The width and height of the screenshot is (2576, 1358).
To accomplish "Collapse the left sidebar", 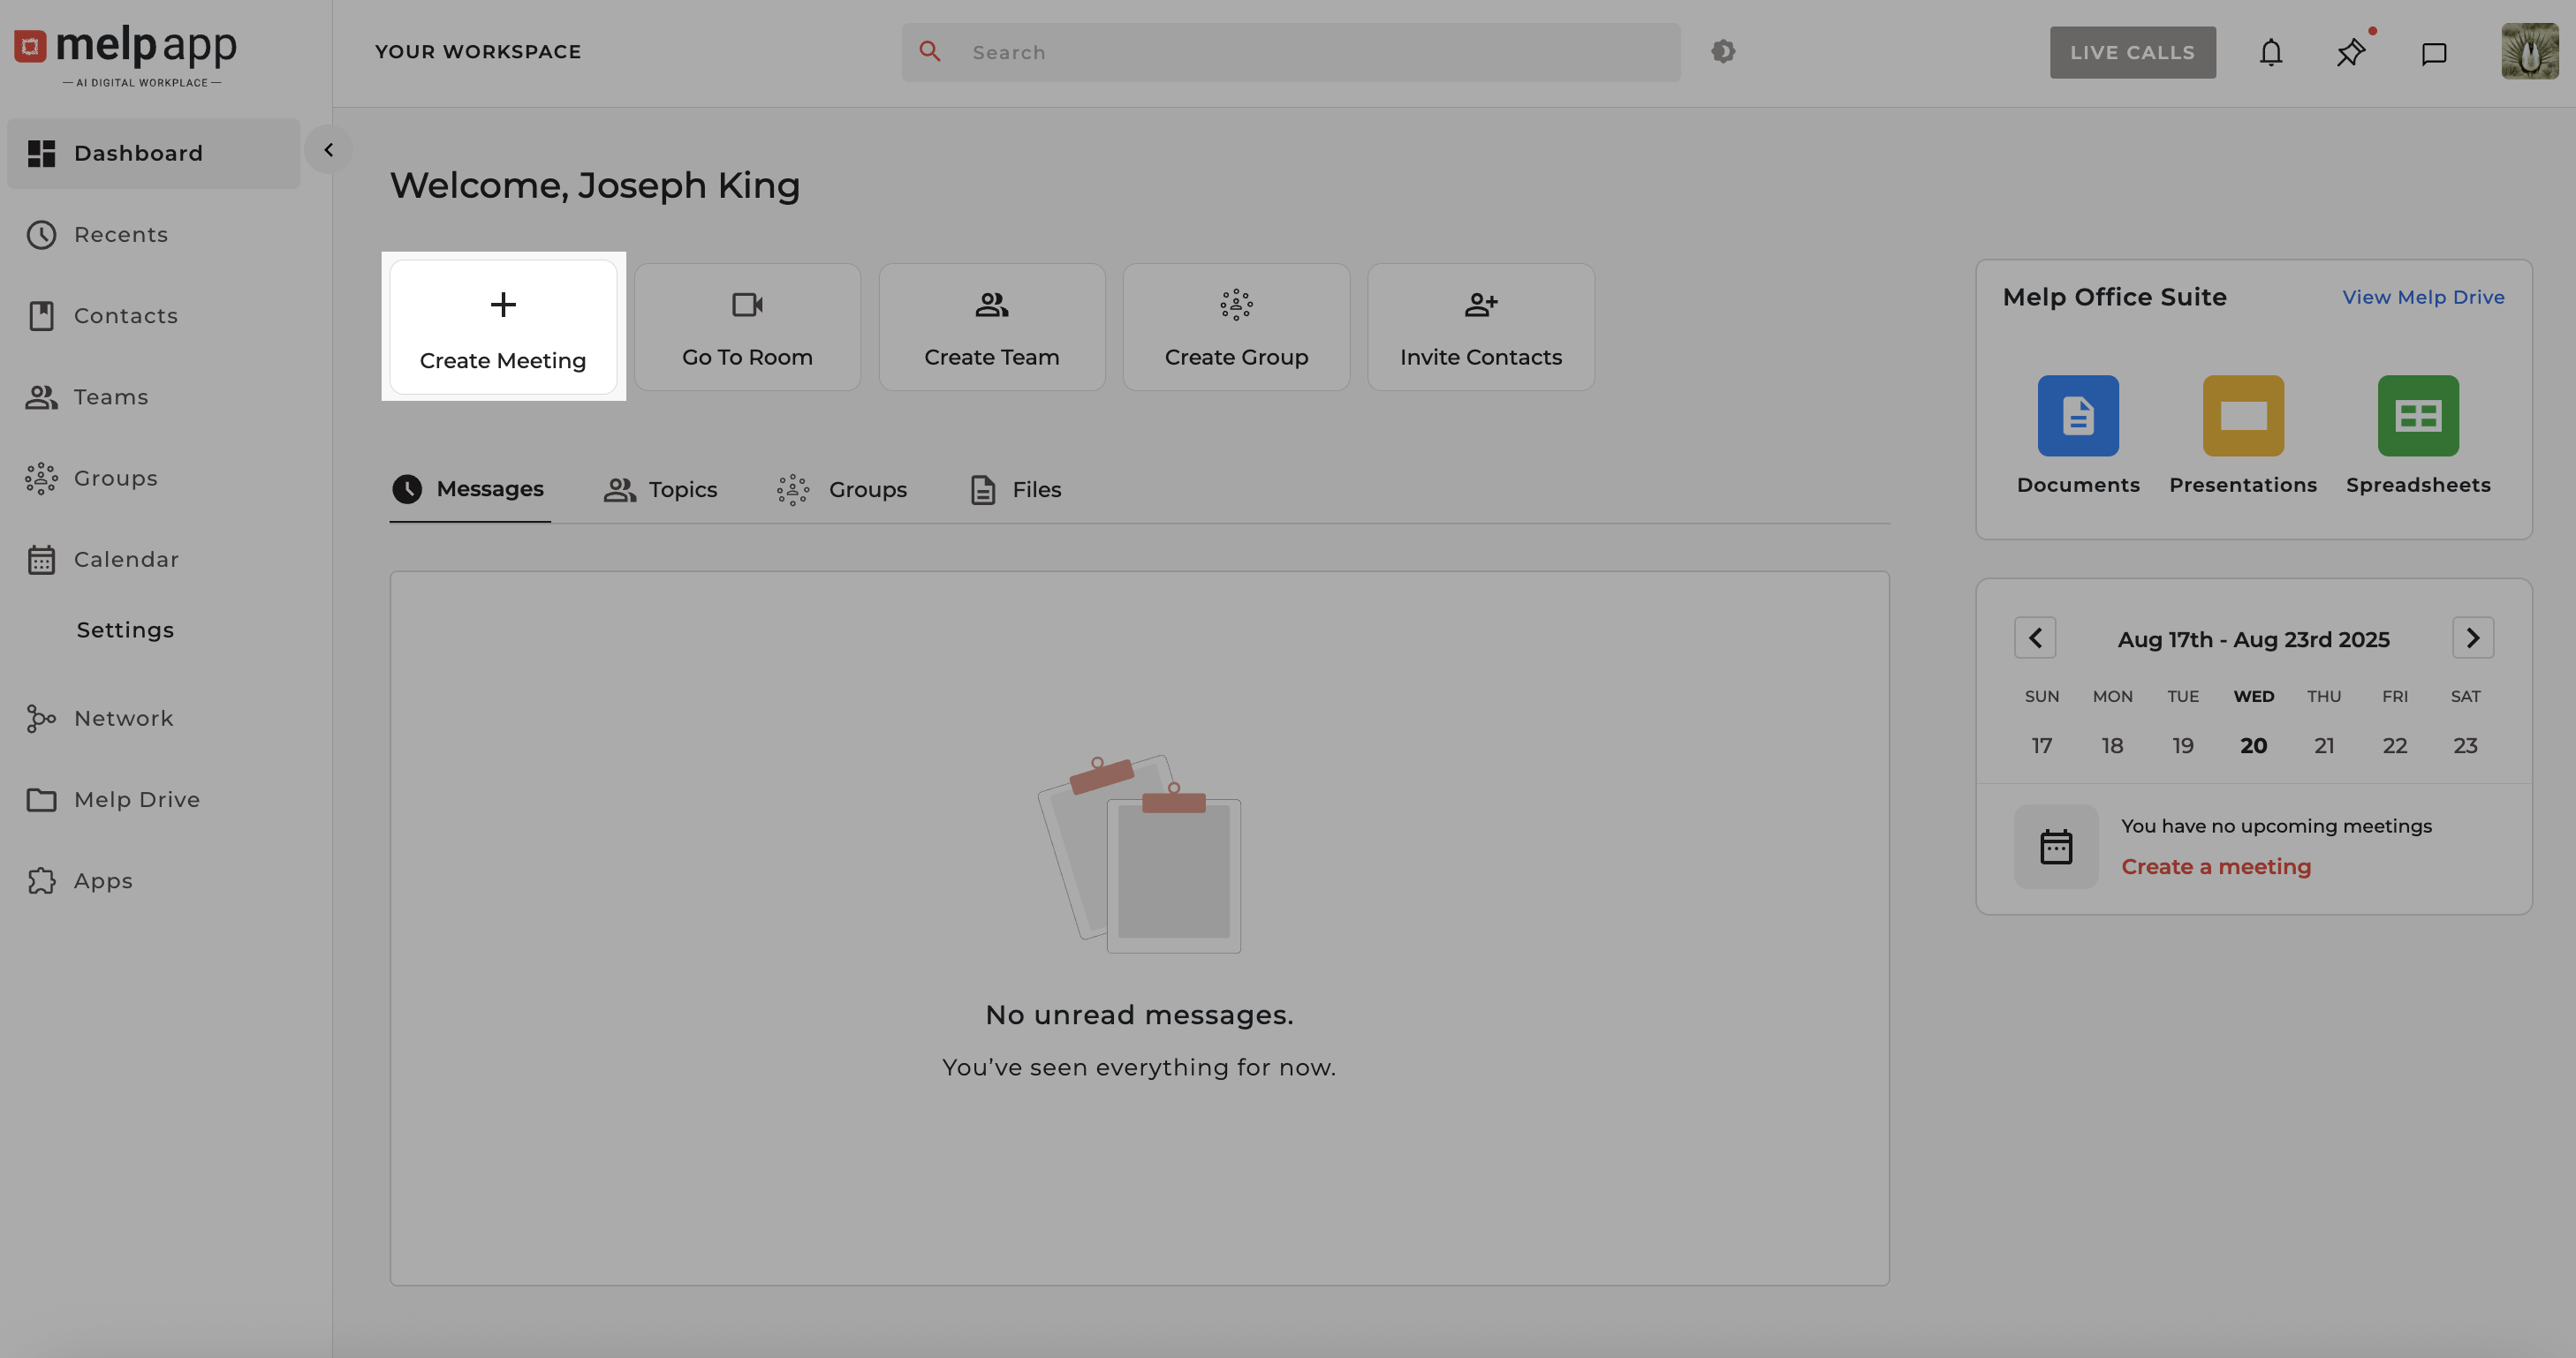I will pyautogui.click(x=328, y=149).
